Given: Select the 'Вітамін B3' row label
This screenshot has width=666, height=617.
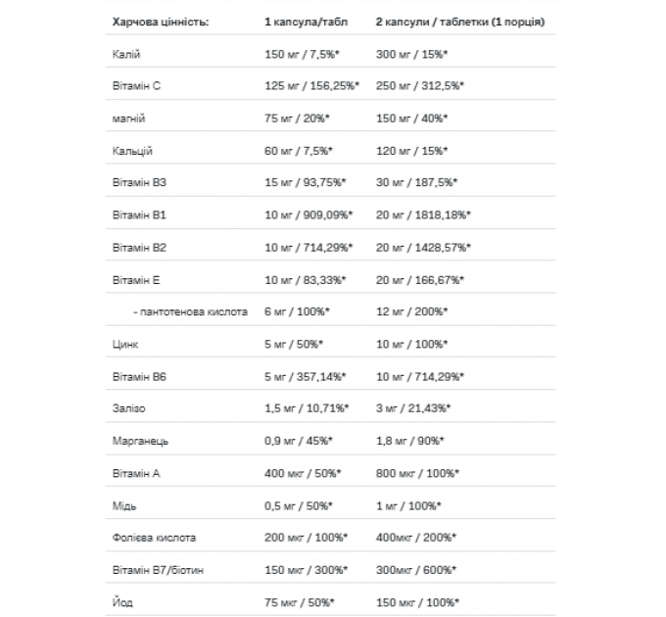Looking at the screenshot, I should [139, 182].
